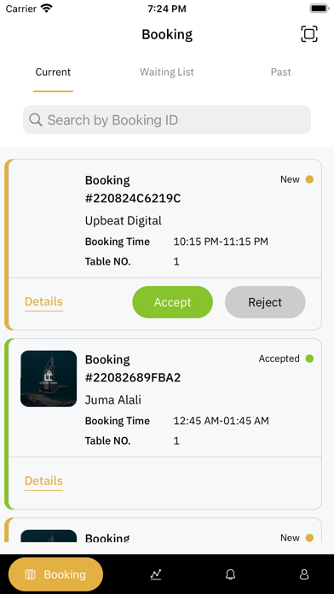Tap the QR scan icon in header
The image size is (334, 594).
(x=309, y=34)
